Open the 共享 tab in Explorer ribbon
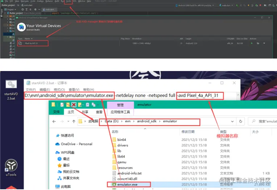The image size is (277, 190). (x=85, y=112)
